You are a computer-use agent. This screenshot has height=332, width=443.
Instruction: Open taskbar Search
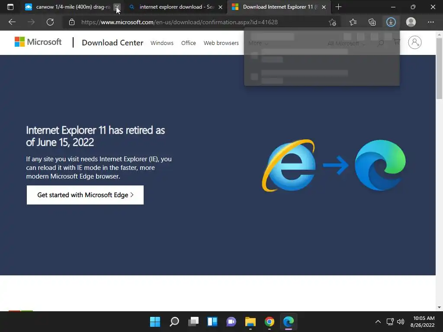174,322
